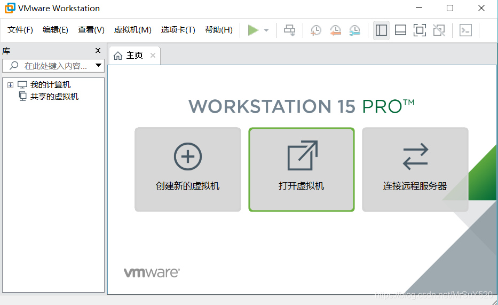
Task: Click the Take Snapshot clock icon
Action: tap(315, 30)
